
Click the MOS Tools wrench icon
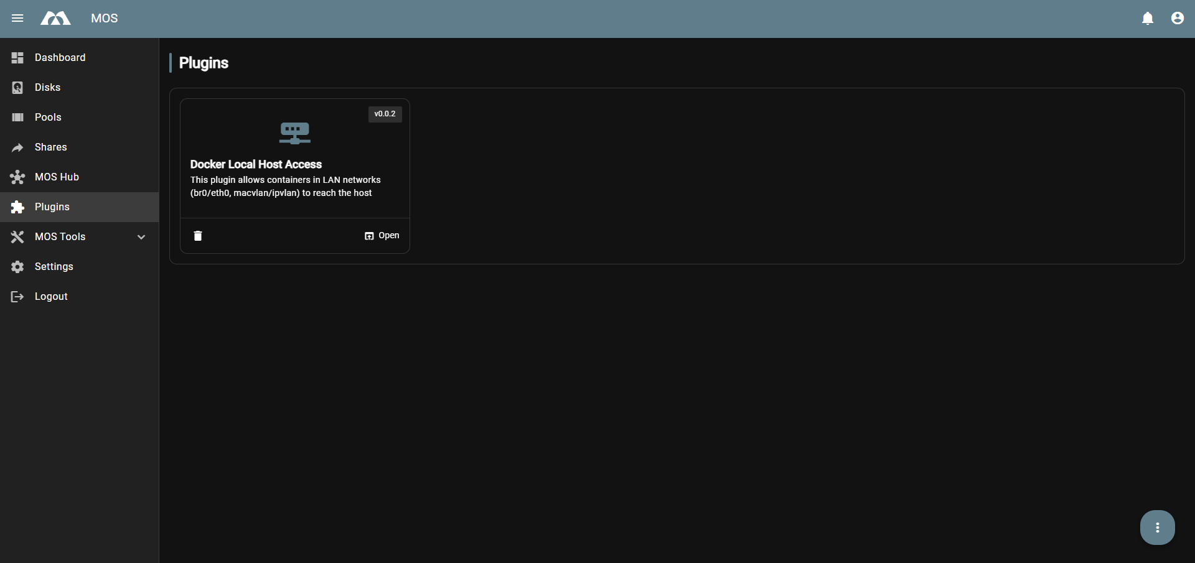coord(17,236)
